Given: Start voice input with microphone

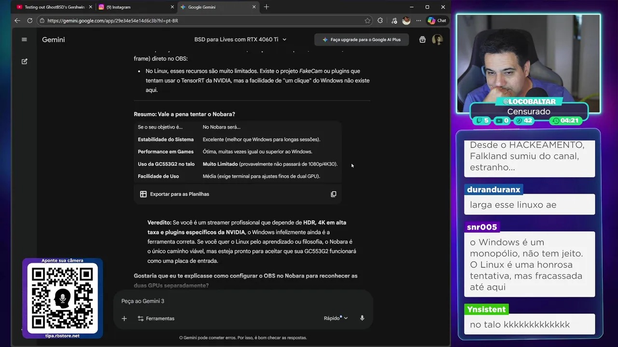Looking at the screenshot, I should [362, 318].
